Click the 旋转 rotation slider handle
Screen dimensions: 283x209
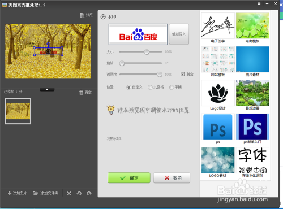coord(122,63)
